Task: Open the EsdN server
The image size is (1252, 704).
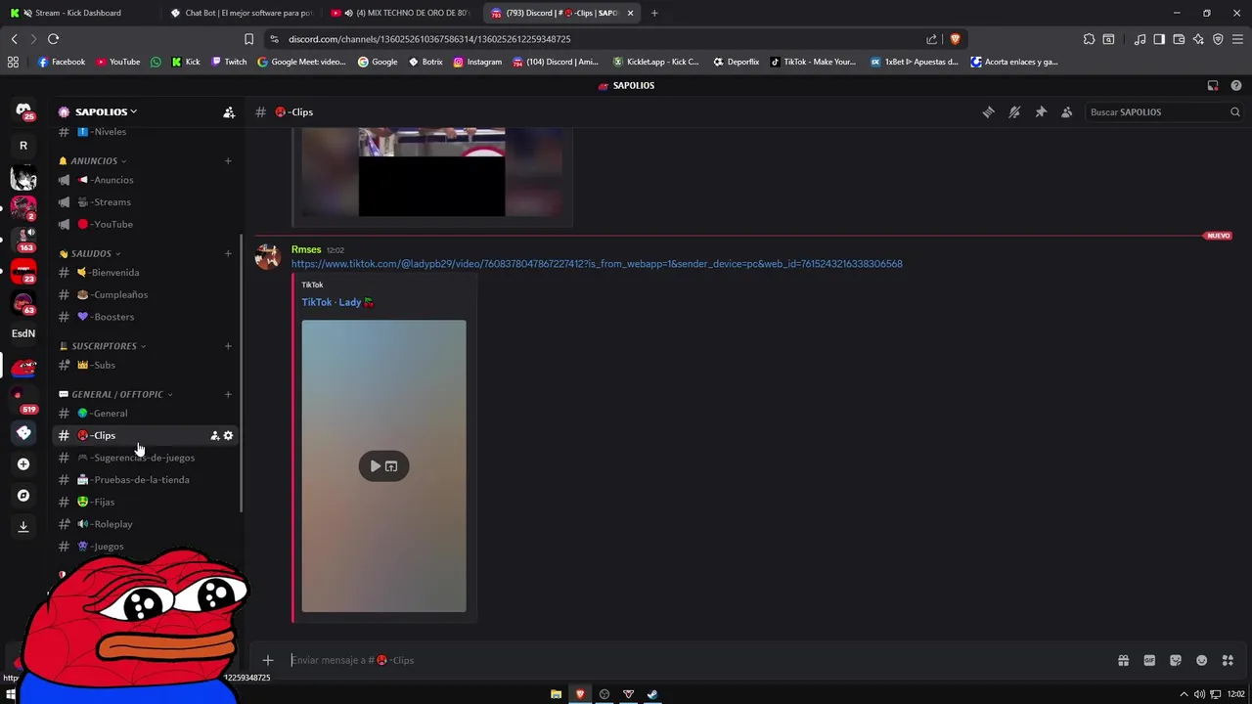Action: [23, 333]
